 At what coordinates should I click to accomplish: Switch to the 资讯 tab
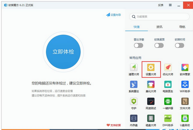pyautogui.click(x=159, y=27)
